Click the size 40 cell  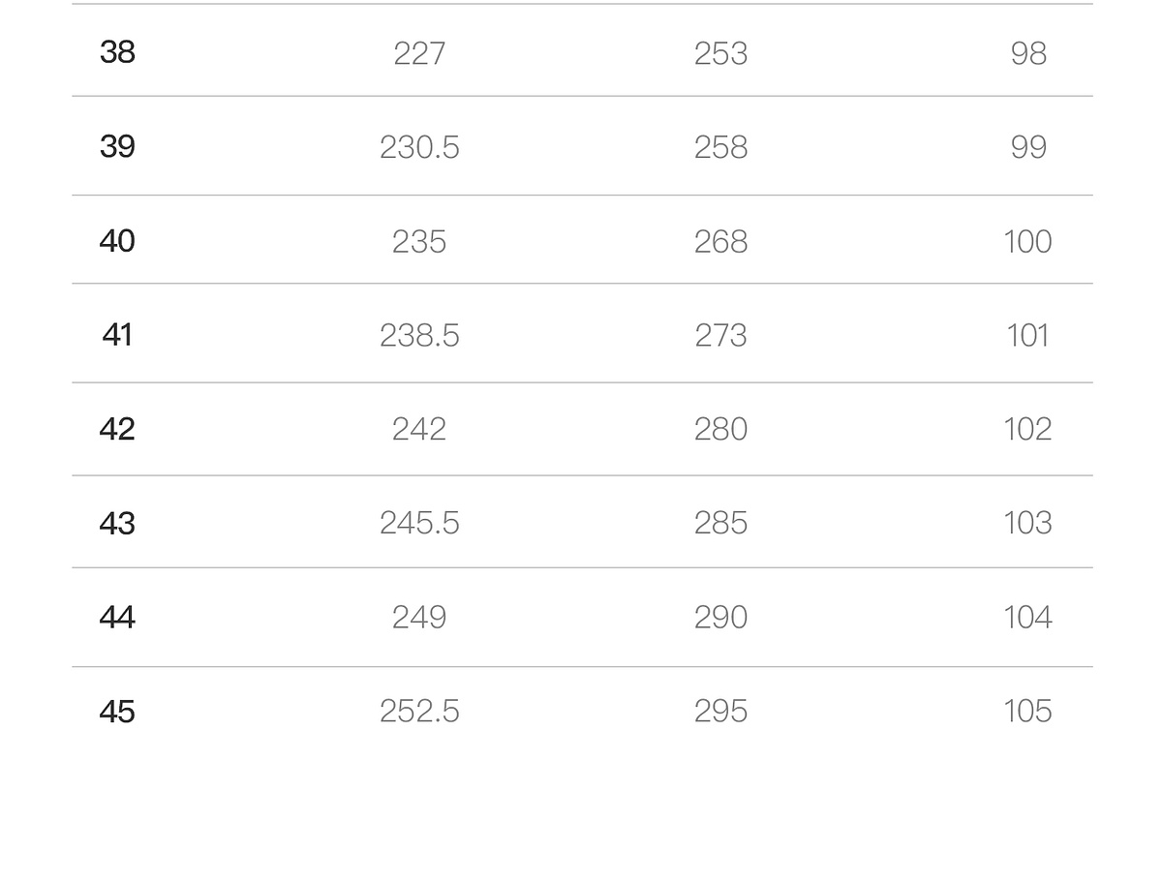coord(117,241)
